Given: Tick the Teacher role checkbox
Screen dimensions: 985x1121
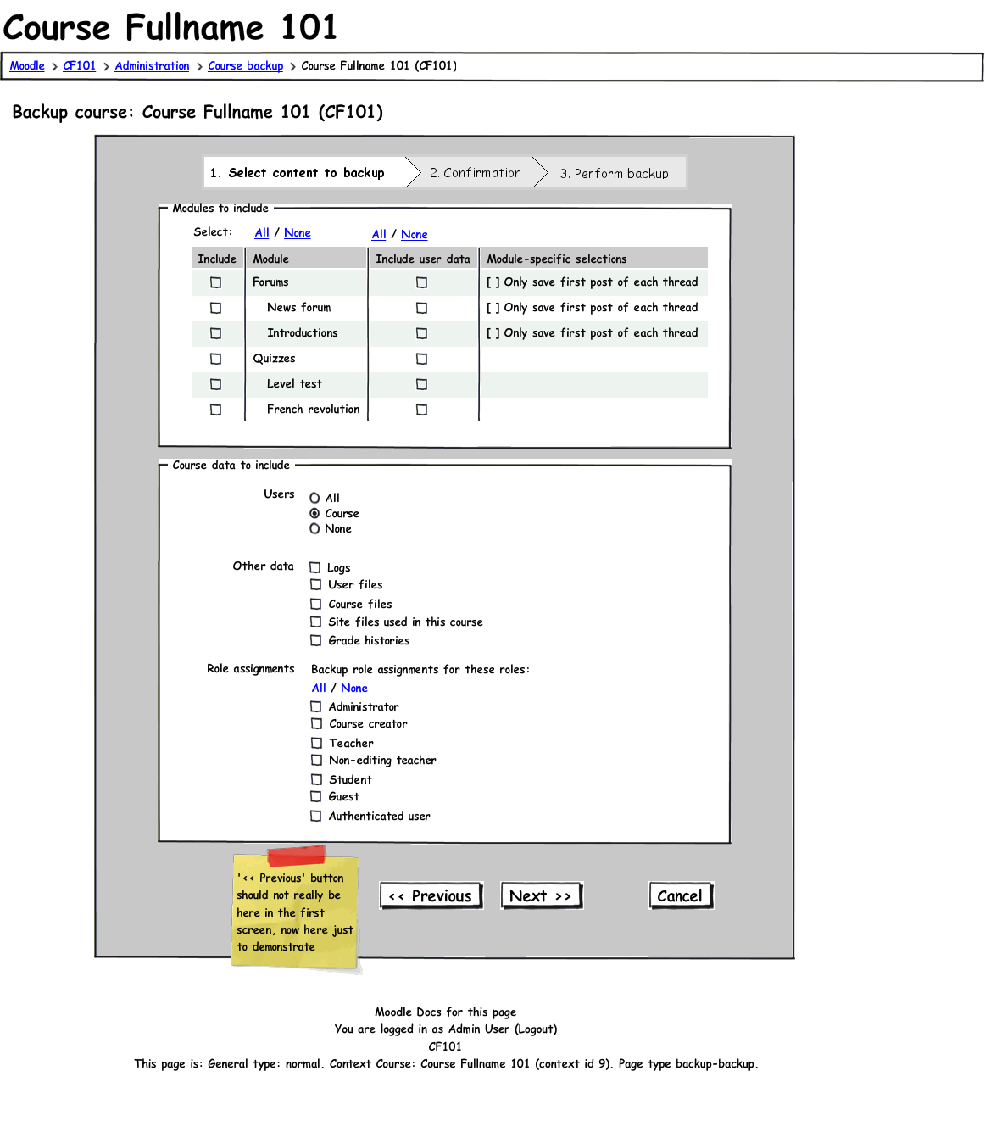Looking at the screenshot, I should click(x=316, y=743).
